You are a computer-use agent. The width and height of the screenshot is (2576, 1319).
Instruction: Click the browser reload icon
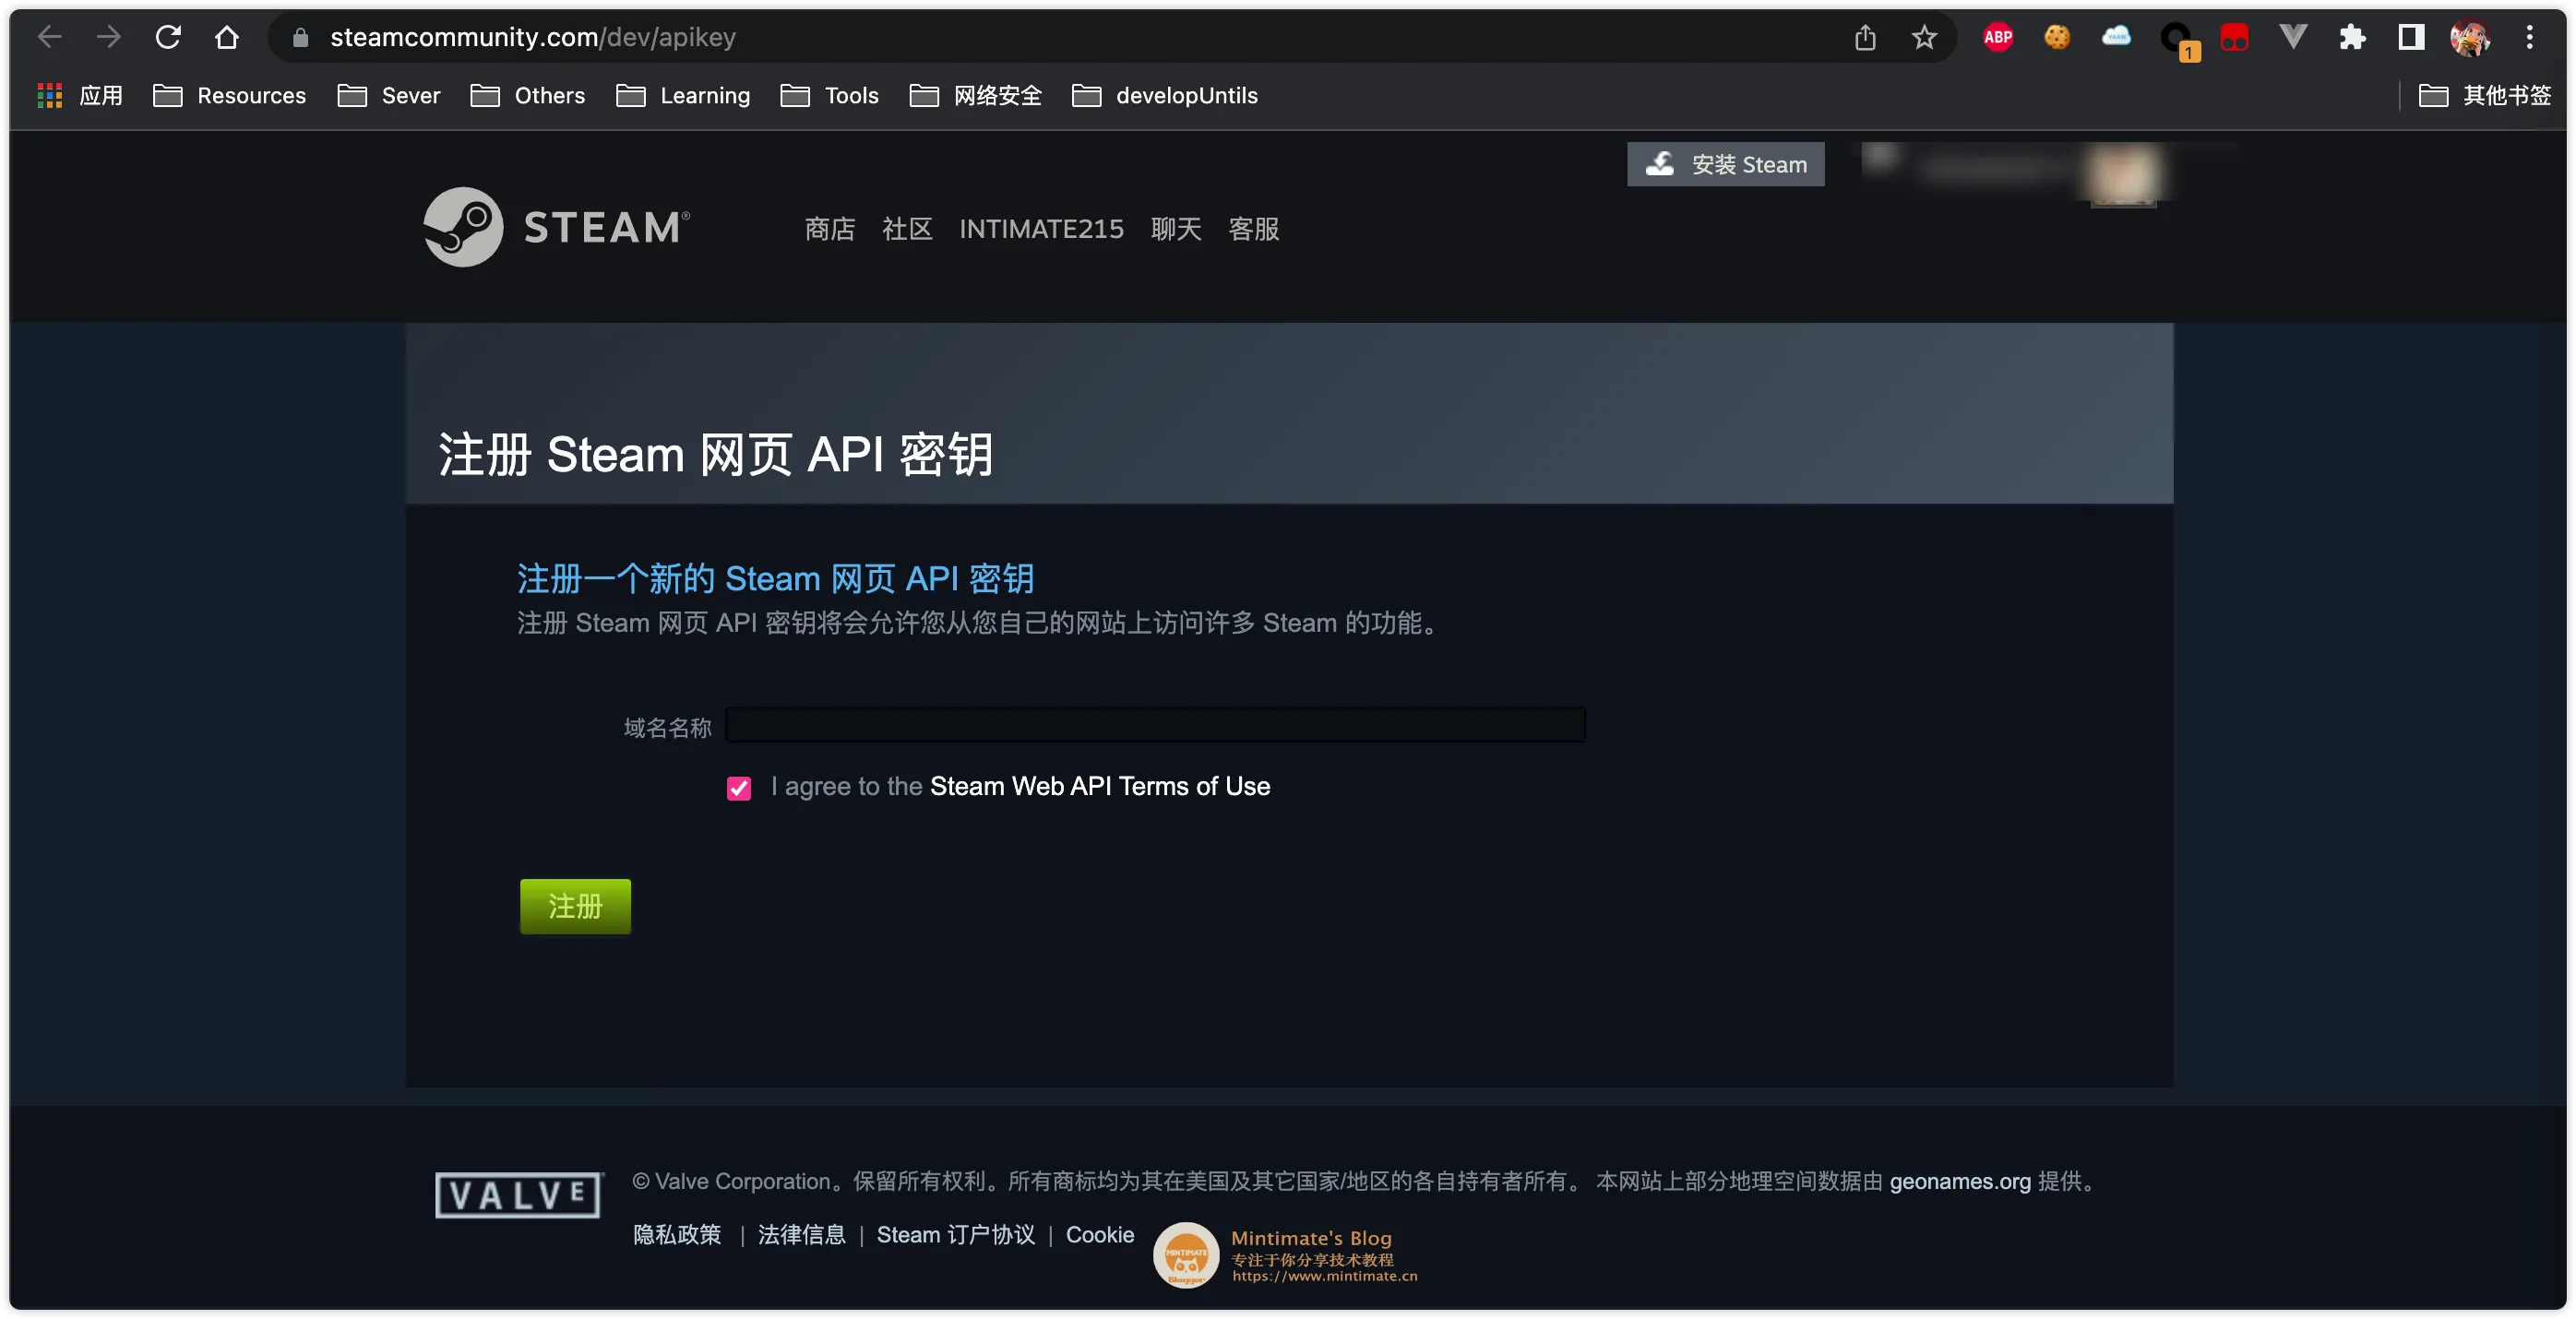coord(168,37)
